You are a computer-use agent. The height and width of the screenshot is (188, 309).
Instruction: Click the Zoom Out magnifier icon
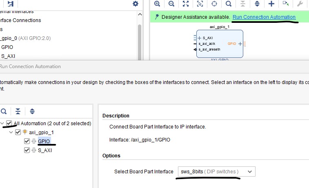(171, 4)
